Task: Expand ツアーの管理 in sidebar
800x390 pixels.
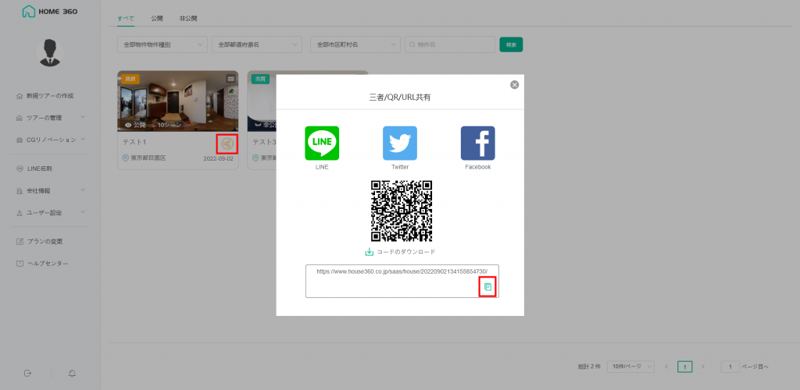Action: (x=50, y=118)
